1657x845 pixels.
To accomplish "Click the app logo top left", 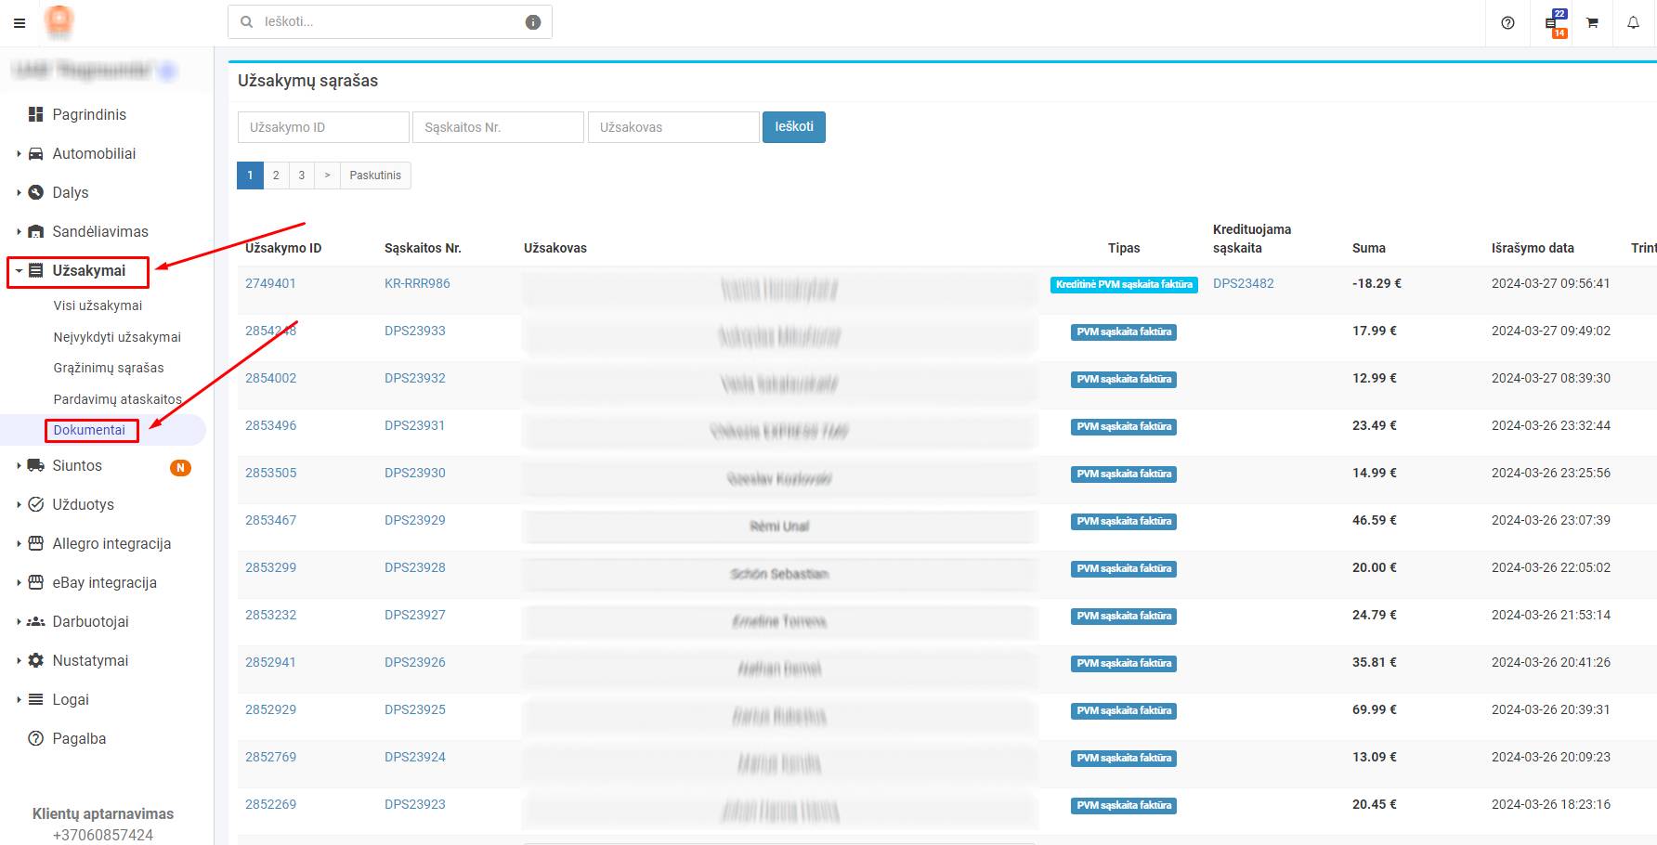I will [59, 21].
